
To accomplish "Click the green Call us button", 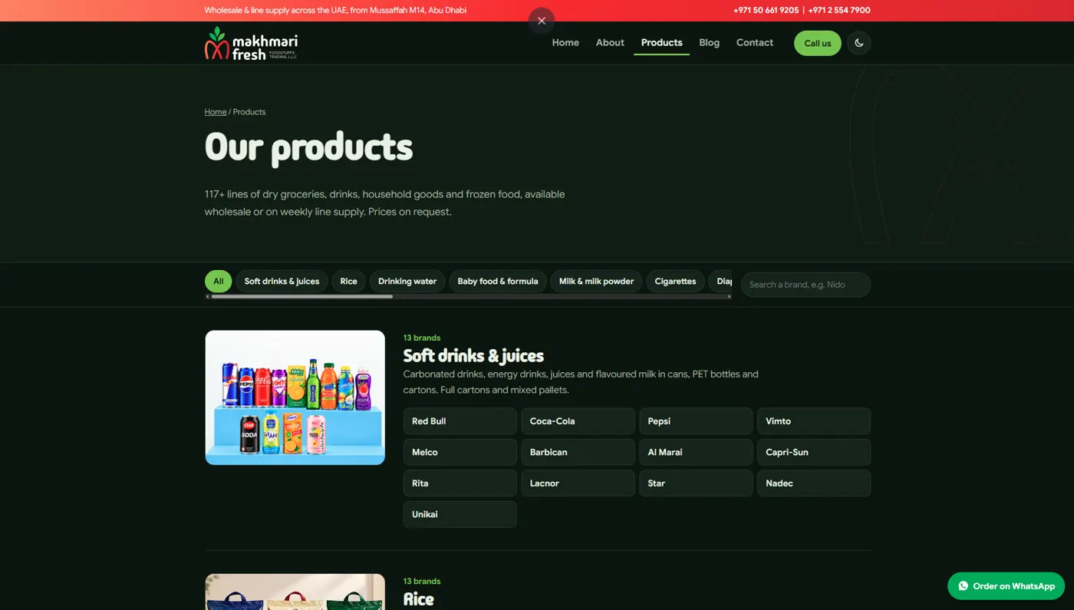I will tap(818, 43).
